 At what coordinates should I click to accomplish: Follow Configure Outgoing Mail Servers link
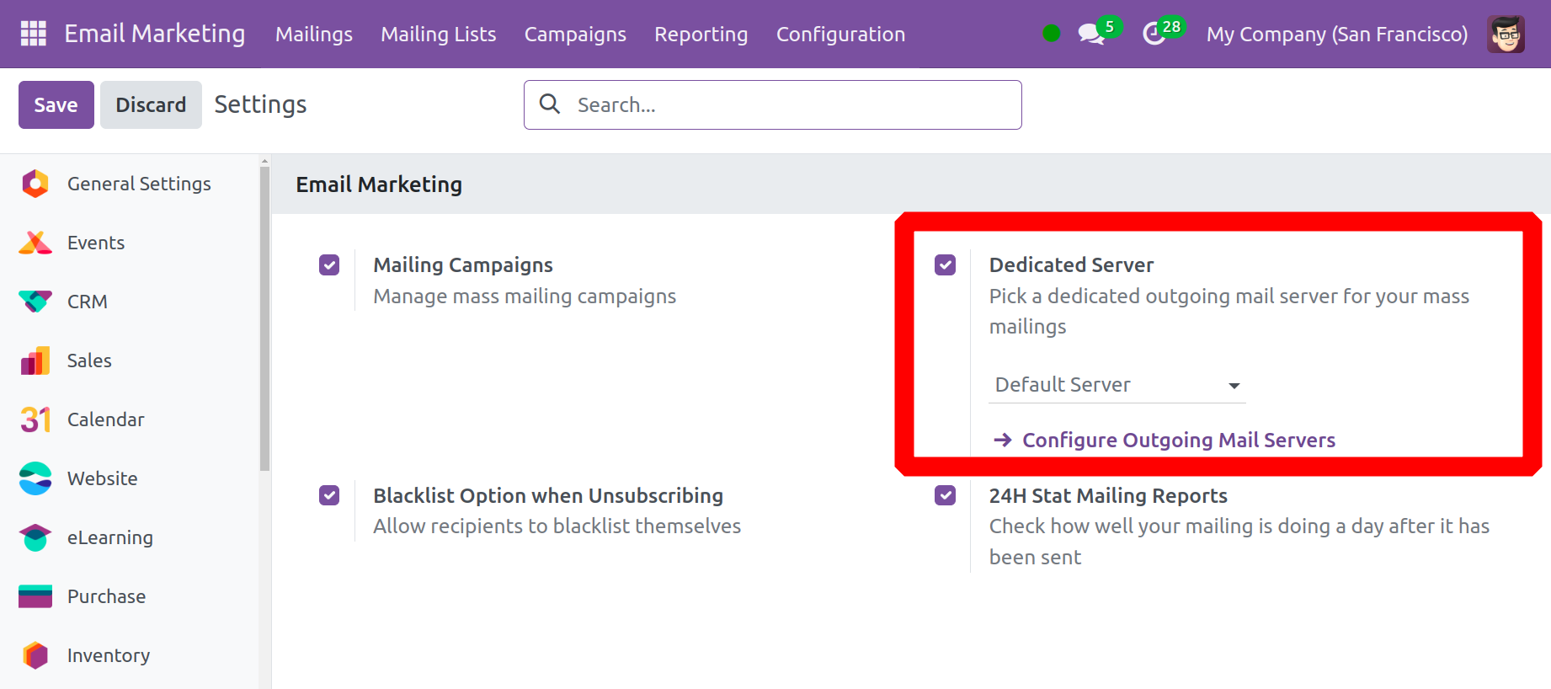coord(1178,440)
